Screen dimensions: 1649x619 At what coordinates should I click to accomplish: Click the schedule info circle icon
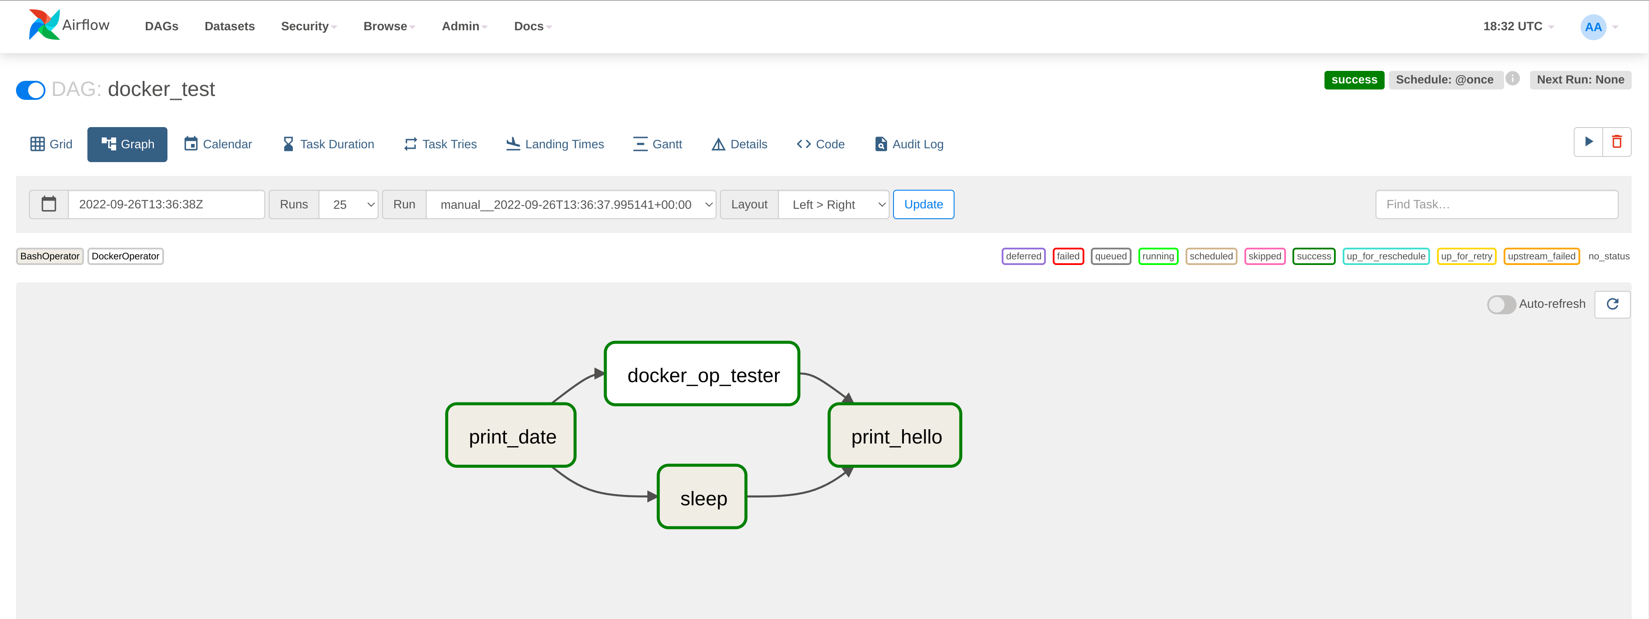[x=1512, y=79]
